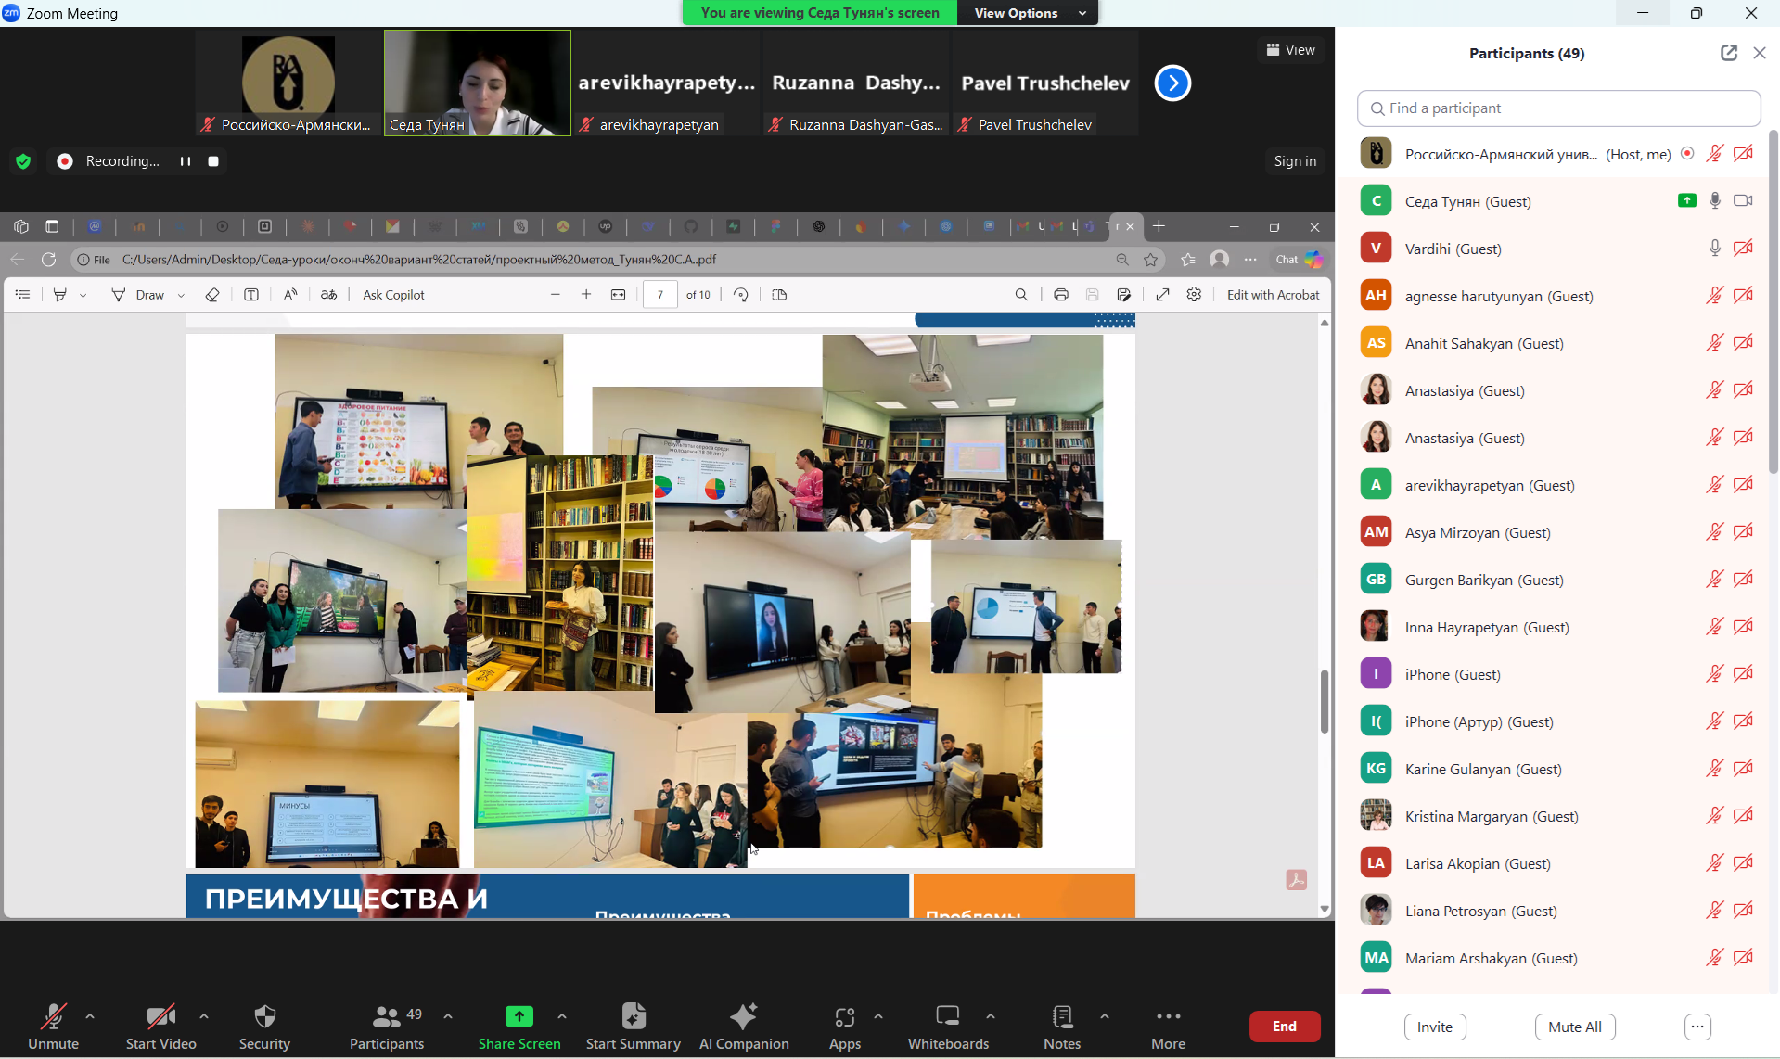1780x1059 pixels.
Task: Unmute your microphone
Action: click(x=53, y=1018)
